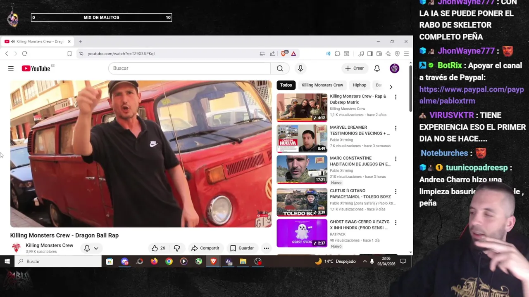529x297 pixels.
Task: Click the youtube.com address bar URL
Action: pos(121,54)
